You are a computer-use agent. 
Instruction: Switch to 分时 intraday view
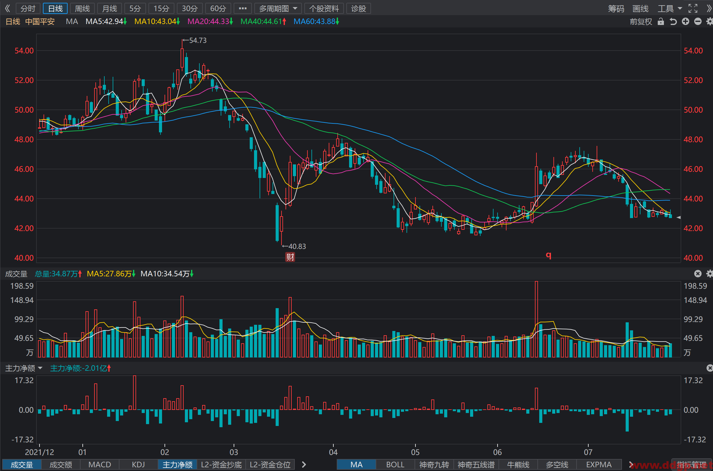click(x=28, y=8)
